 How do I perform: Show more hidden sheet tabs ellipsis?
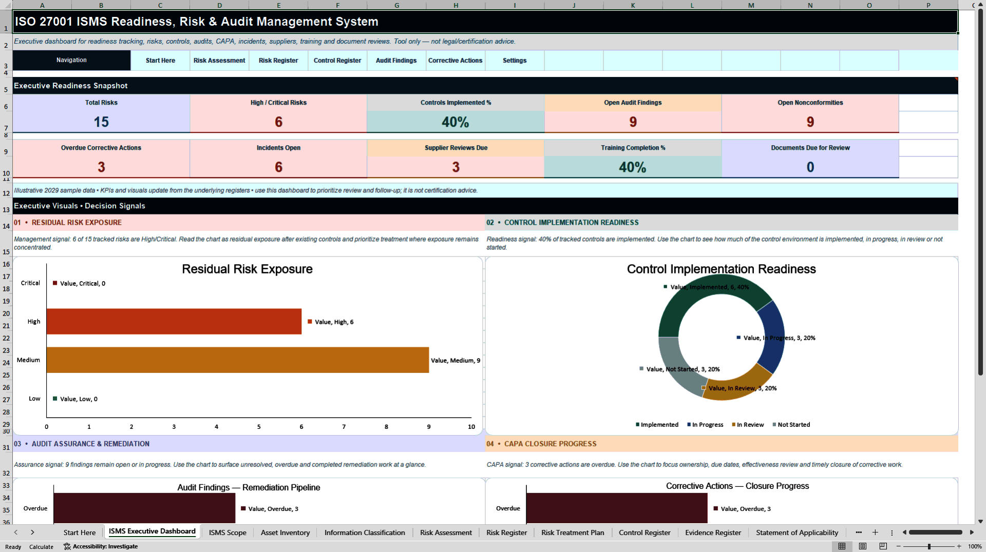(x=859, y=533)
